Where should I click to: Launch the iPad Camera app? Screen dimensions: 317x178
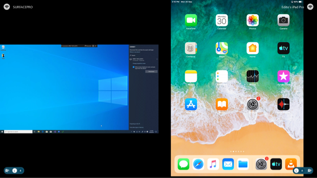click(283, 20)
